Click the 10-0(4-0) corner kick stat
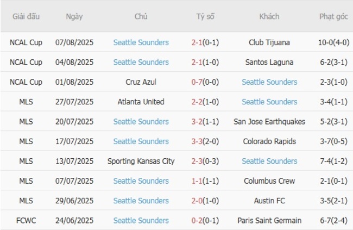 (x=333, y=42)
